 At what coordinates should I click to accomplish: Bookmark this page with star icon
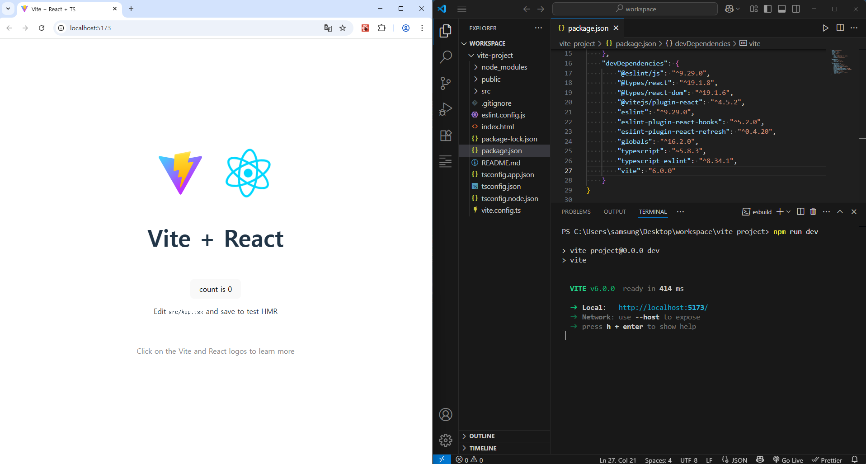pyautogui.click(x=343, y=28)
